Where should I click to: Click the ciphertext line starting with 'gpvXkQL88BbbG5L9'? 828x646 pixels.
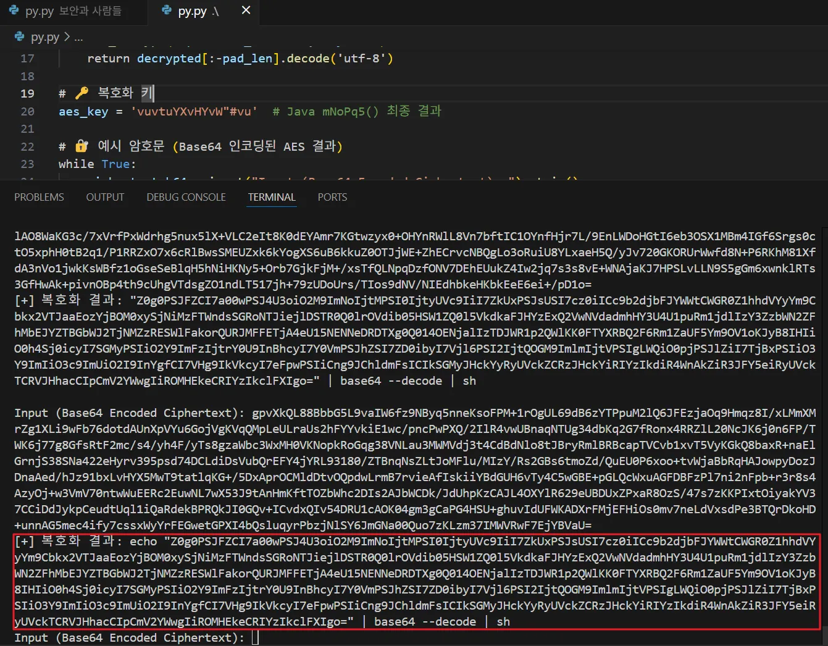(x=534, y=413)
